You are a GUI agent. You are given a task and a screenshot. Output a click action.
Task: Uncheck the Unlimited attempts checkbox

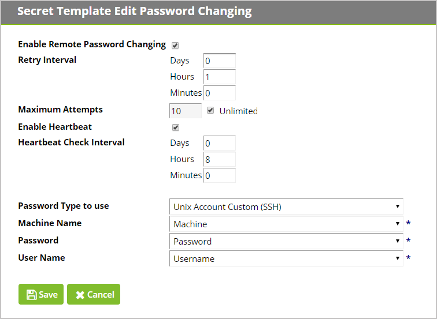pos(210,110)
